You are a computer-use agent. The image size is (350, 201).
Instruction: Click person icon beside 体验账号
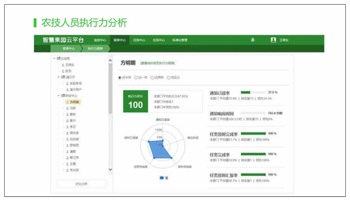point(67,83)
